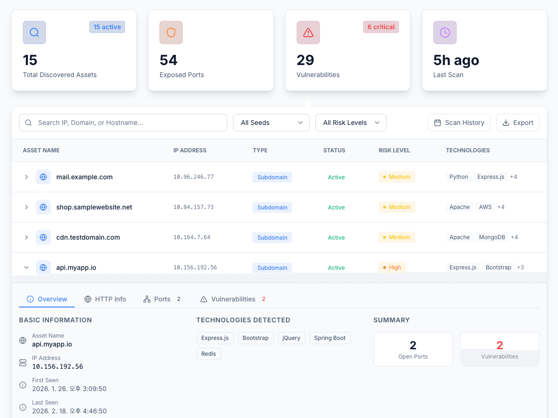The image size is (558, 418).
Task: Open the Ports tab
Action: (x=161, y=299)
